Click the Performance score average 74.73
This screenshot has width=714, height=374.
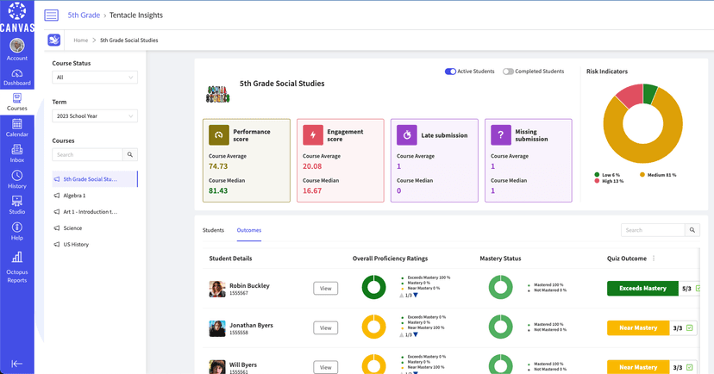tap(218, 166)
